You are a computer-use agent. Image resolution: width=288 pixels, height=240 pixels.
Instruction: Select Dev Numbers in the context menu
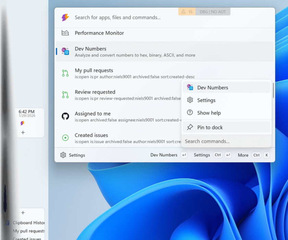212,87
